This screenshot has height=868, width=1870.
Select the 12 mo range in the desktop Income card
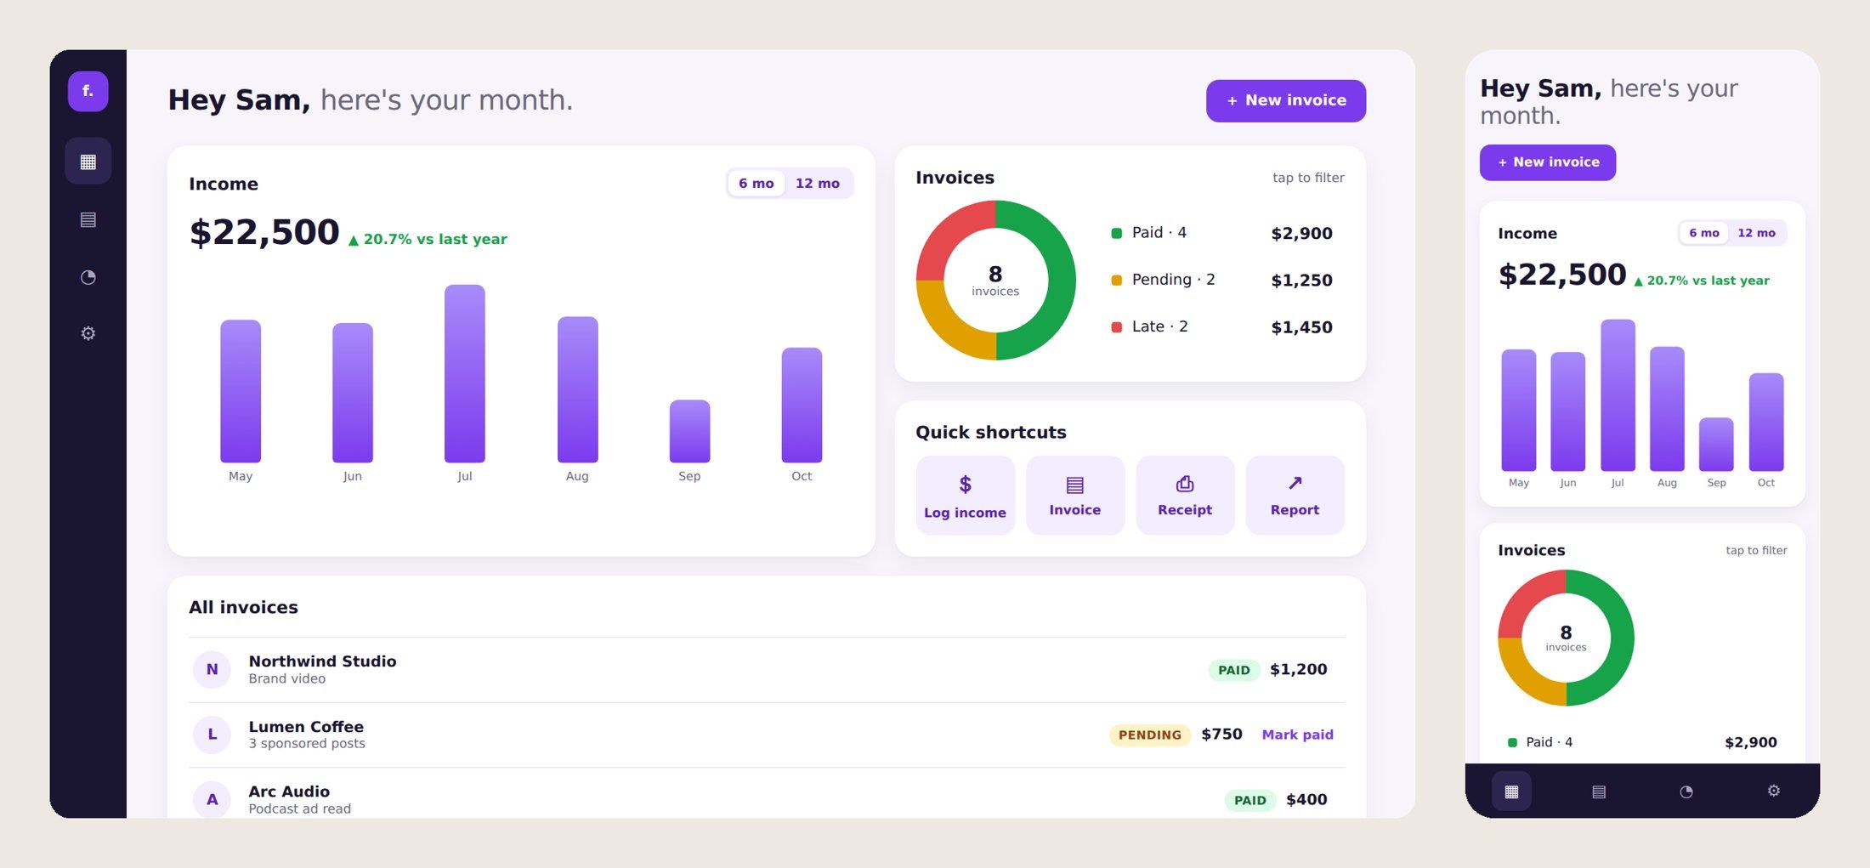[817, 184]
